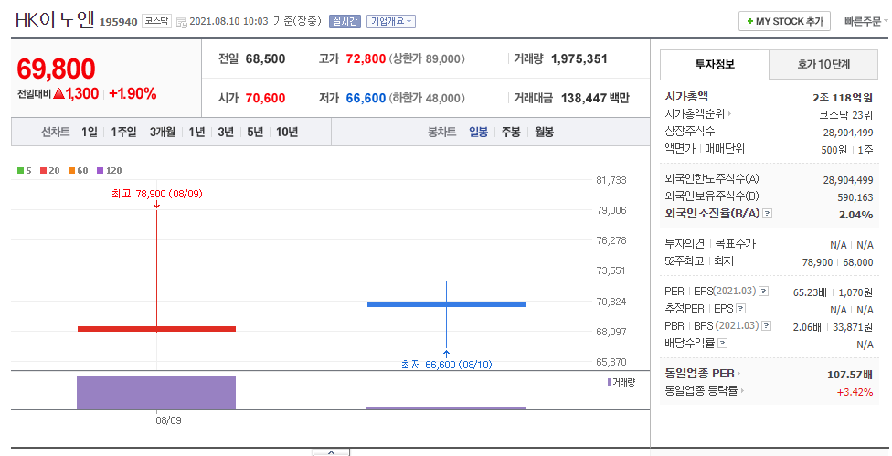
Task: Open help icon next to PER EPS(2021.03)
Action: pos(763,292)
